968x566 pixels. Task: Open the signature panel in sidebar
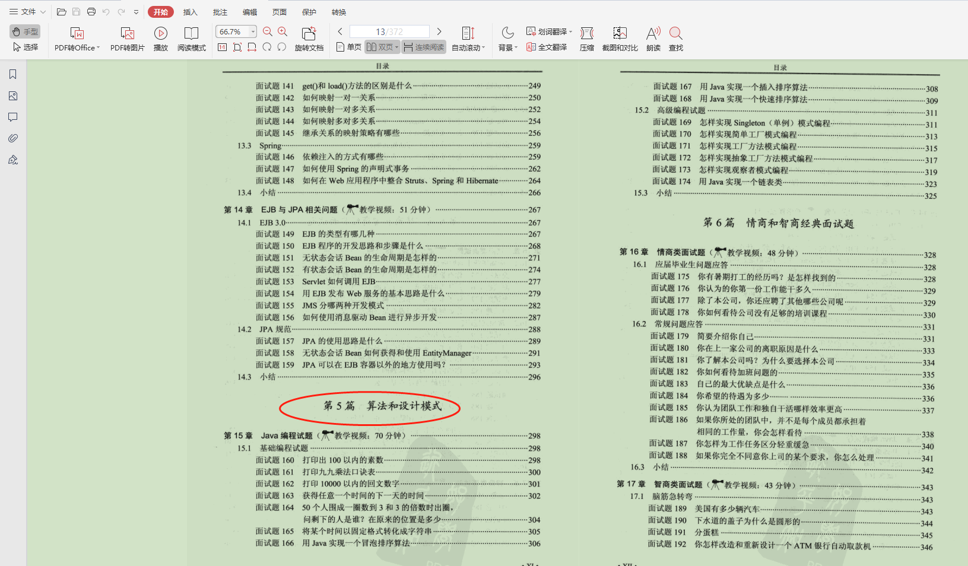13,160
